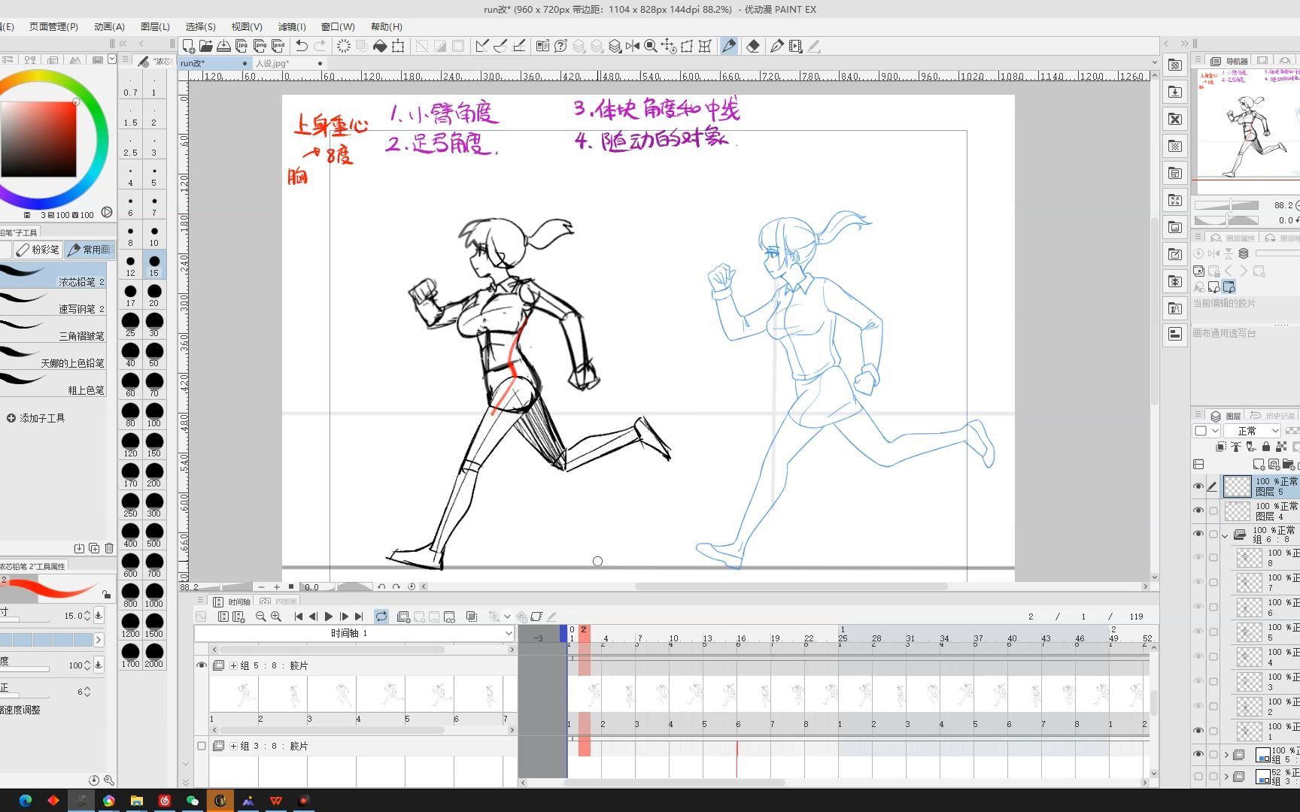This screenshot has width=1300, height=812.
Task: Click the Clear (dotted circle) icon
Action: point(344,46)
